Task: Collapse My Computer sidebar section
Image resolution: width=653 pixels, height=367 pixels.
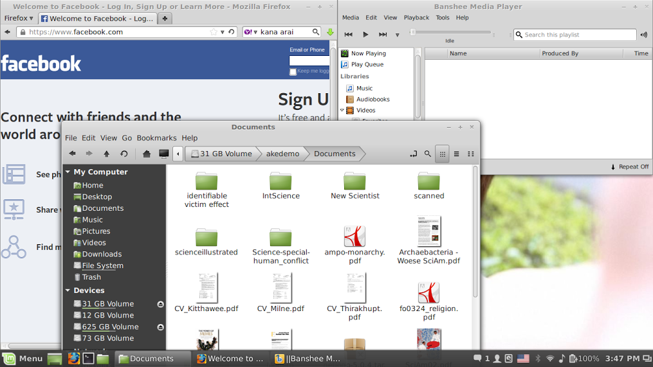Action: point(68,172)
